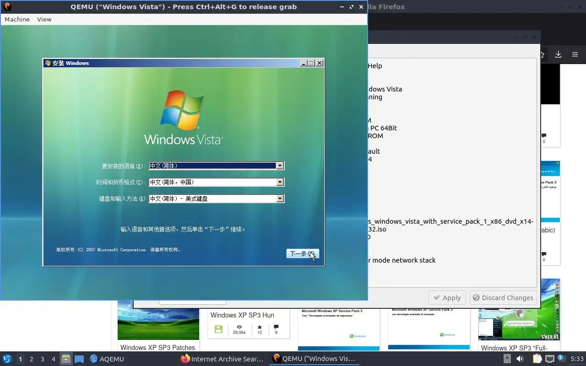The image size is (586, 366).
Task: Open the time and currency format combo box
Action: point(217,182)
